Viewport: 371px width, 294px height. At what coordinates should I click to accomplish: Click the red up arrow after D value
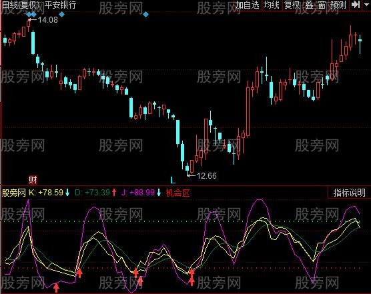(114, 193)
